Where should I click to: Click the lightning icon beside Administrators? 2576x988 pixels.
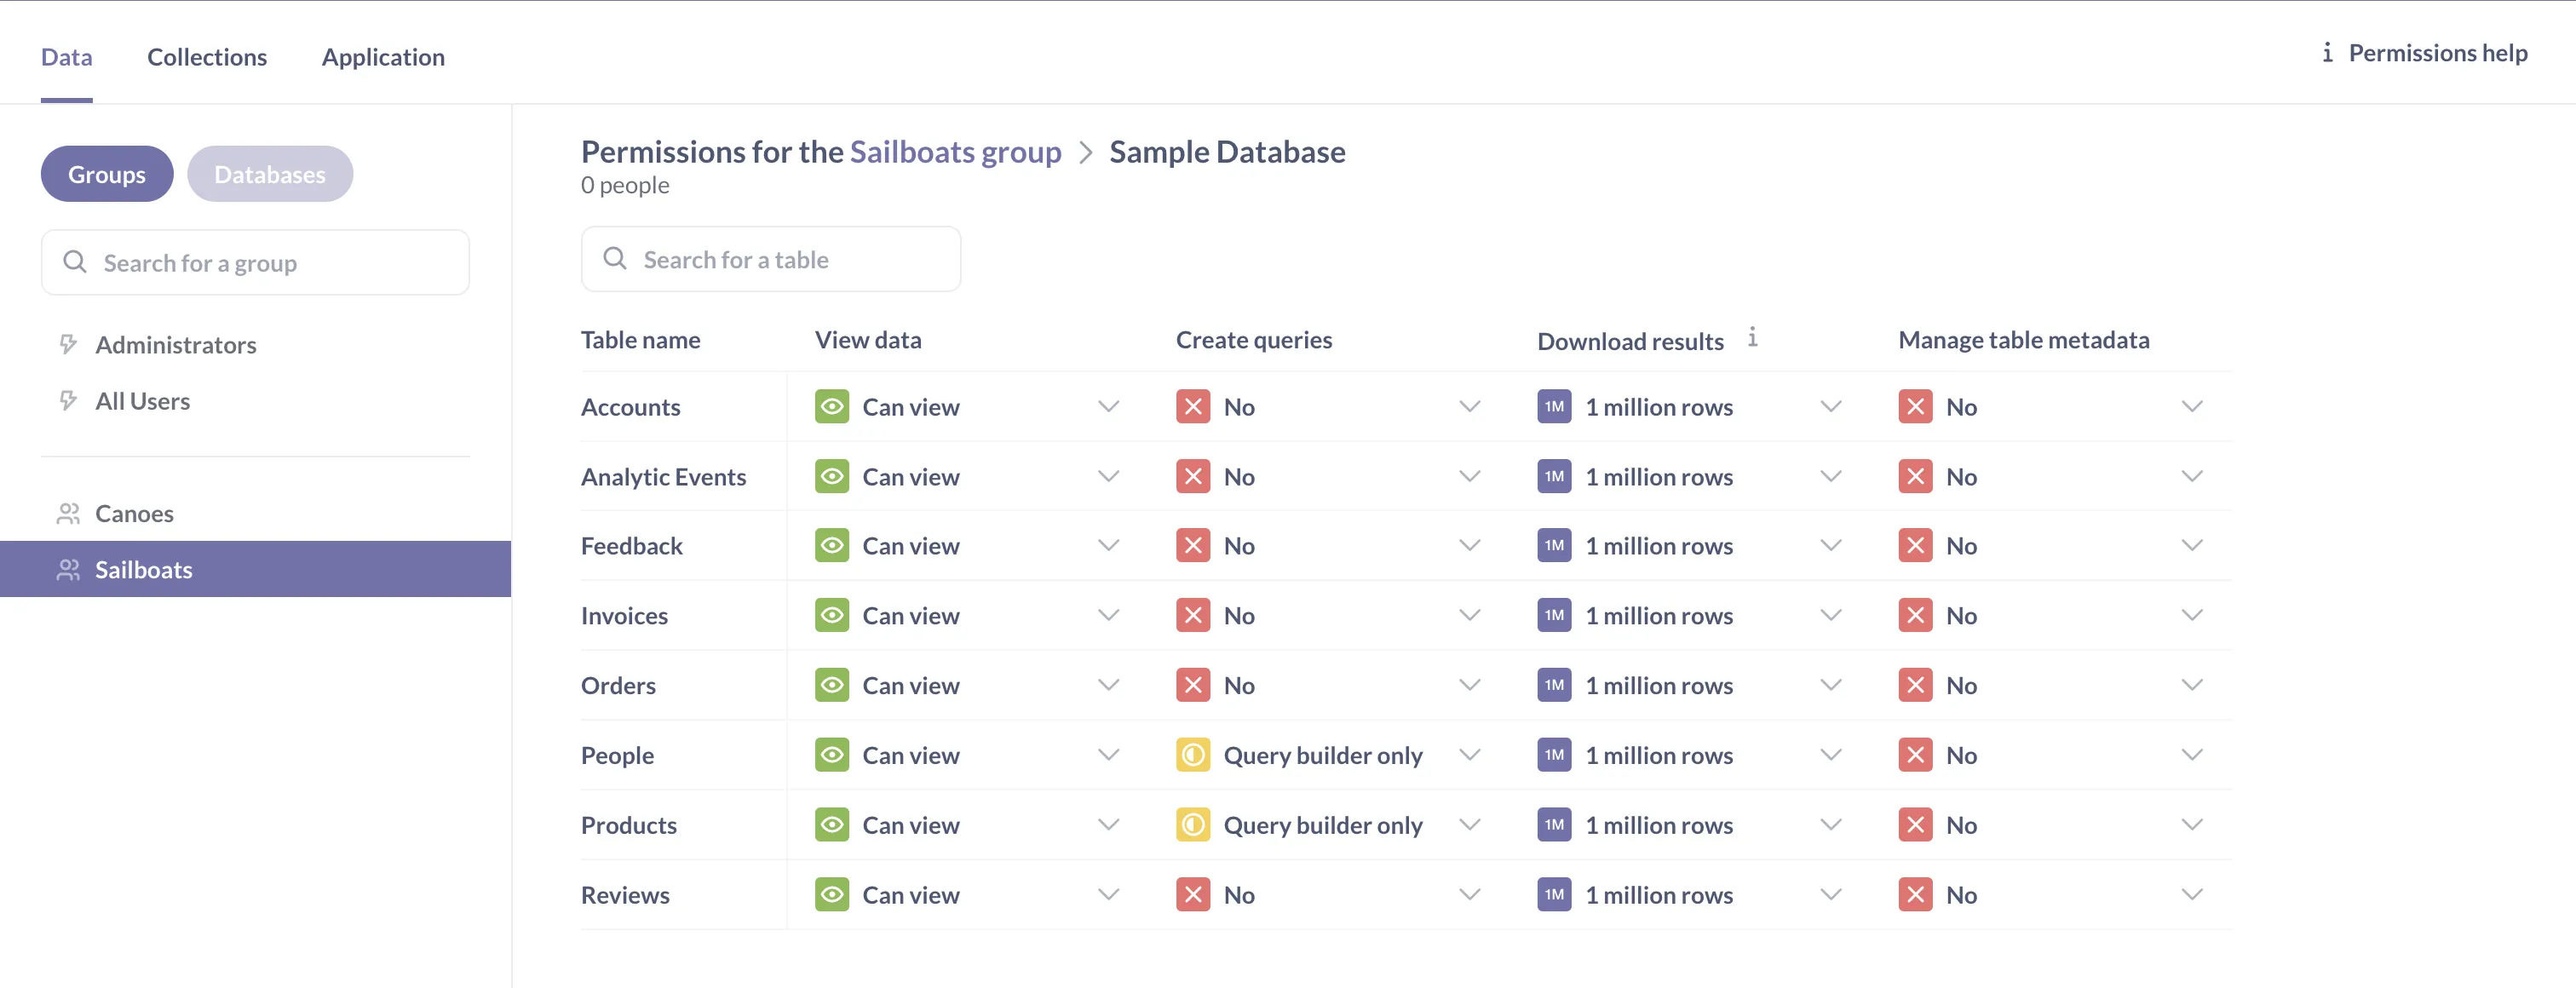pos(67,344)
